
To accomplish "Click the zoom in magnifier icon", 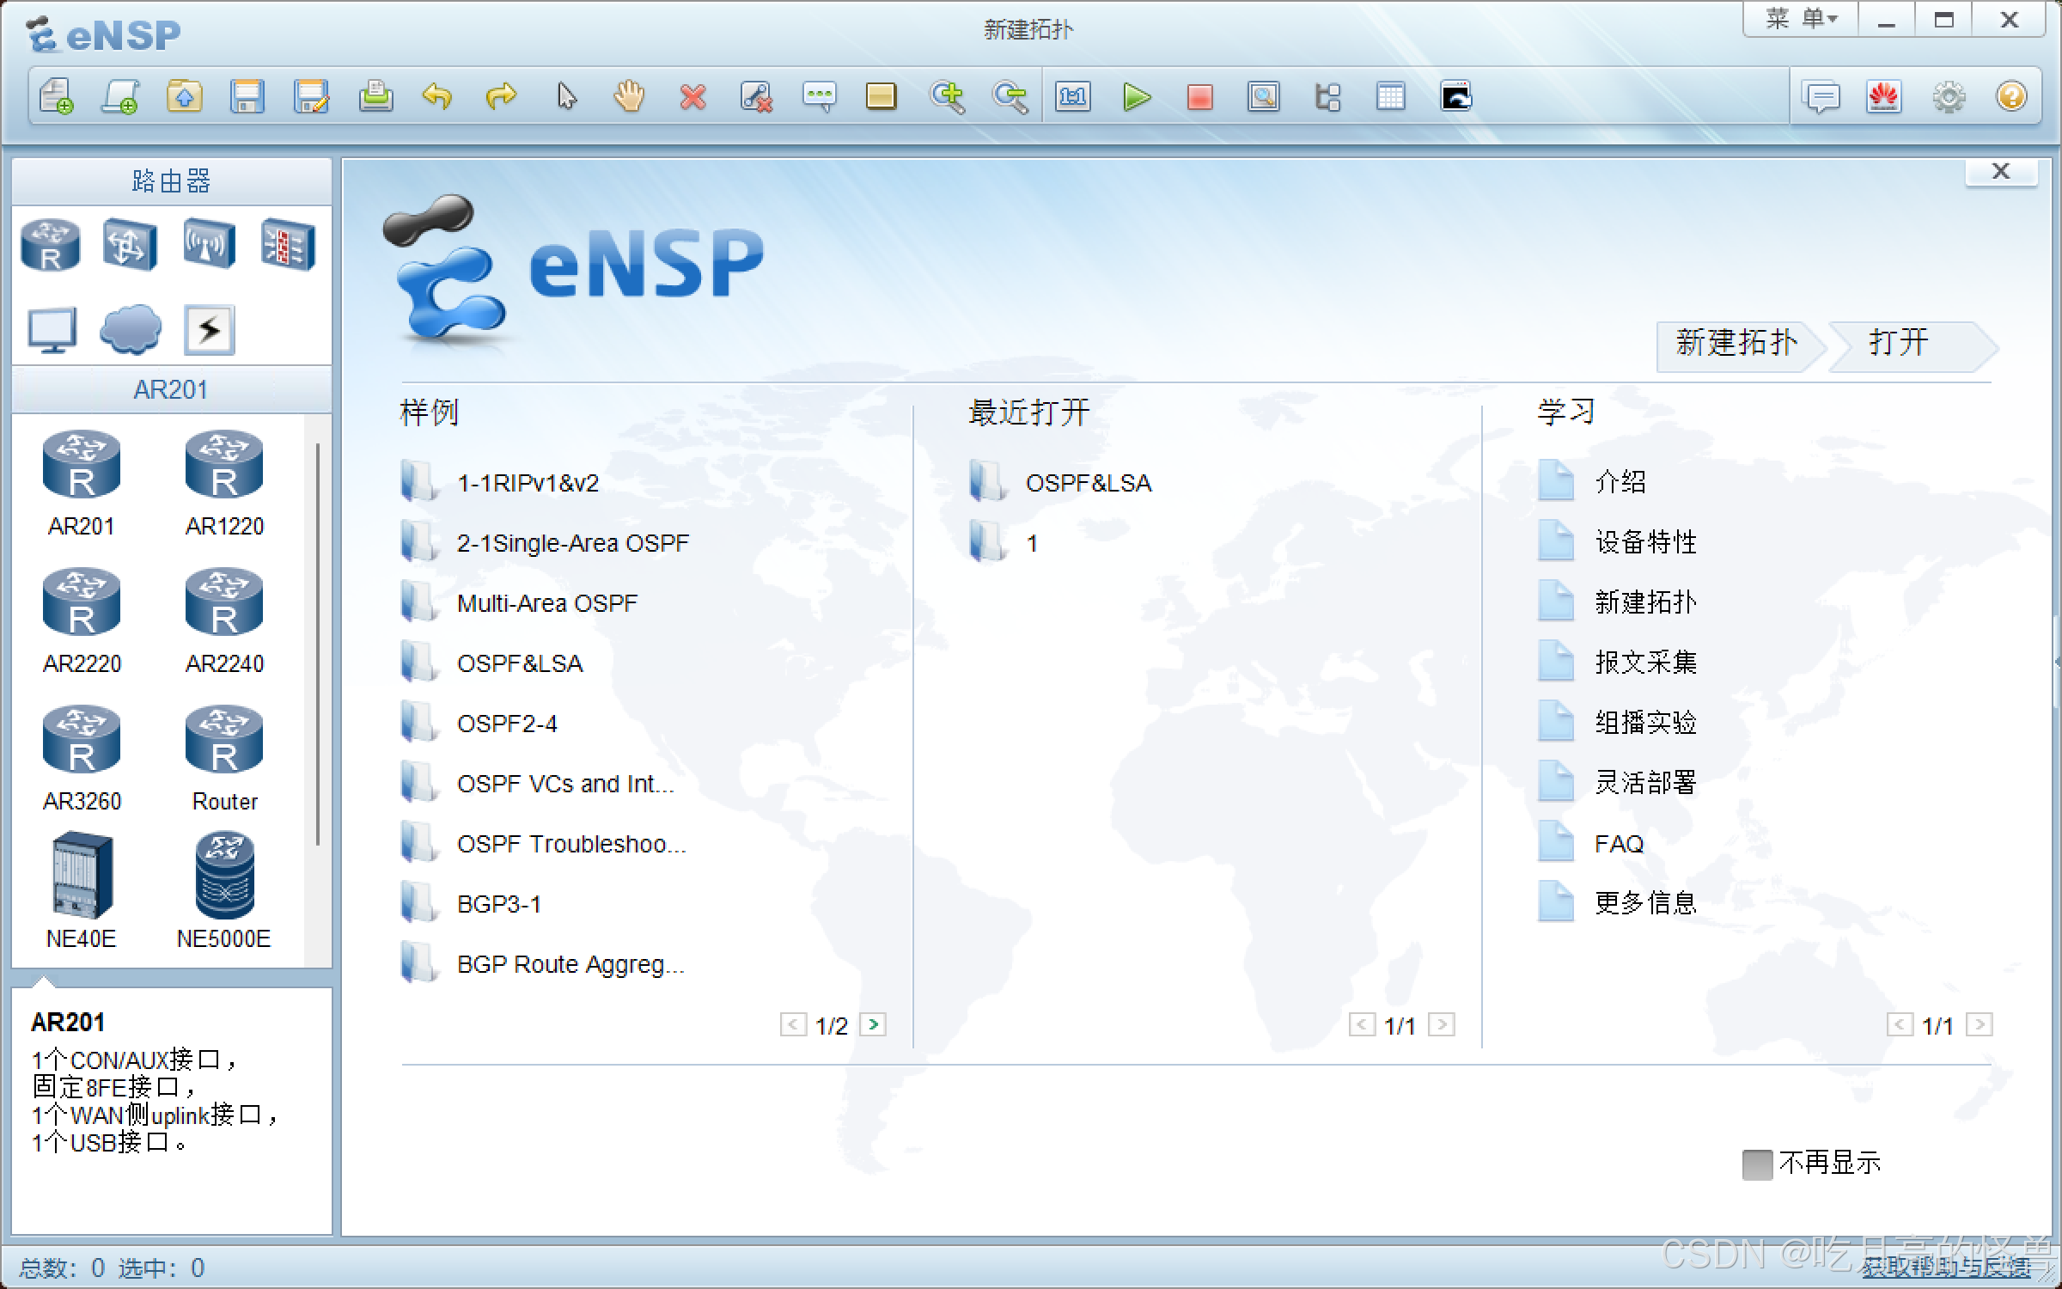I will (947, 97).
